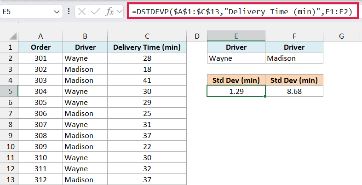Click inside the DSTDEVP formula bar

(x=243, y=12)
